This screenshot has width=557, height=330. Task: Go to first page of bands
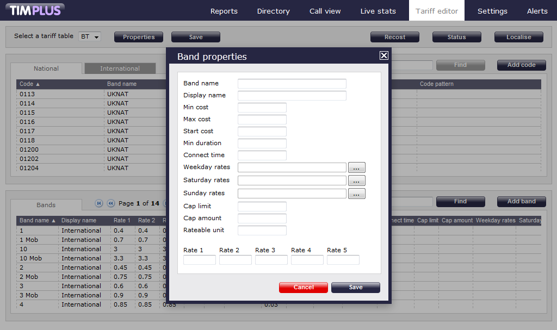coord(99,203)
